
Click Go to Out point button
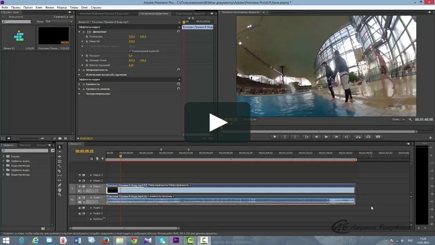point(346,137)
